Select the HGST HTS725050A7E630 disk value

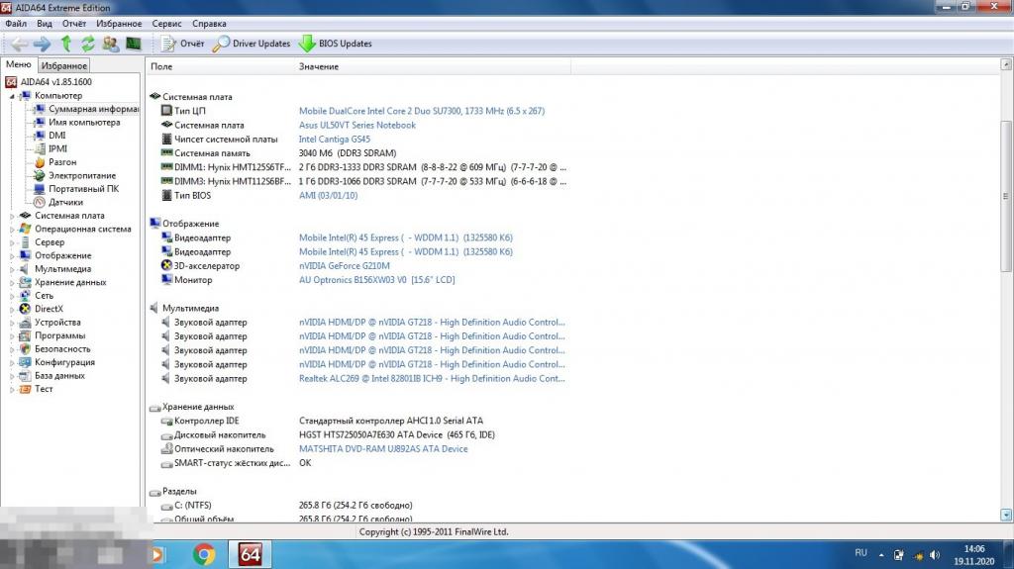coord(396,434)
